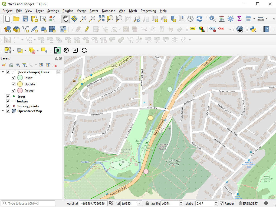Viewport: 276px width, 207px height.
Task: Expand the attributes toolbar overflow chevron
Action: coord(274,19)
